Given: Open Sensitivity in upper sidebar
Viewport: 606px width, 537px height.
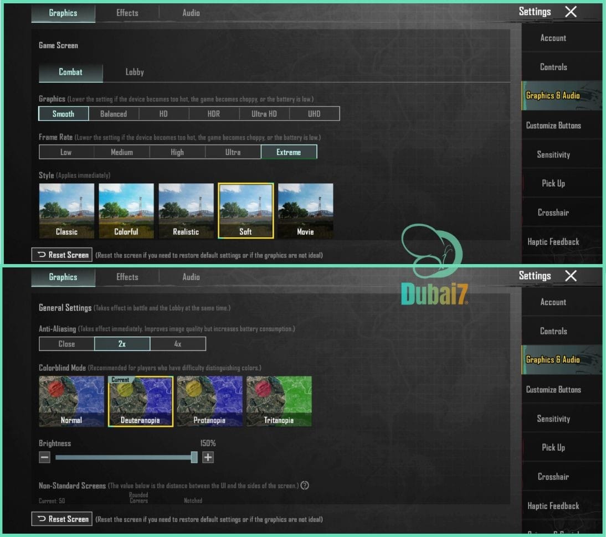Looking at the screenshot, I should 562,154.
